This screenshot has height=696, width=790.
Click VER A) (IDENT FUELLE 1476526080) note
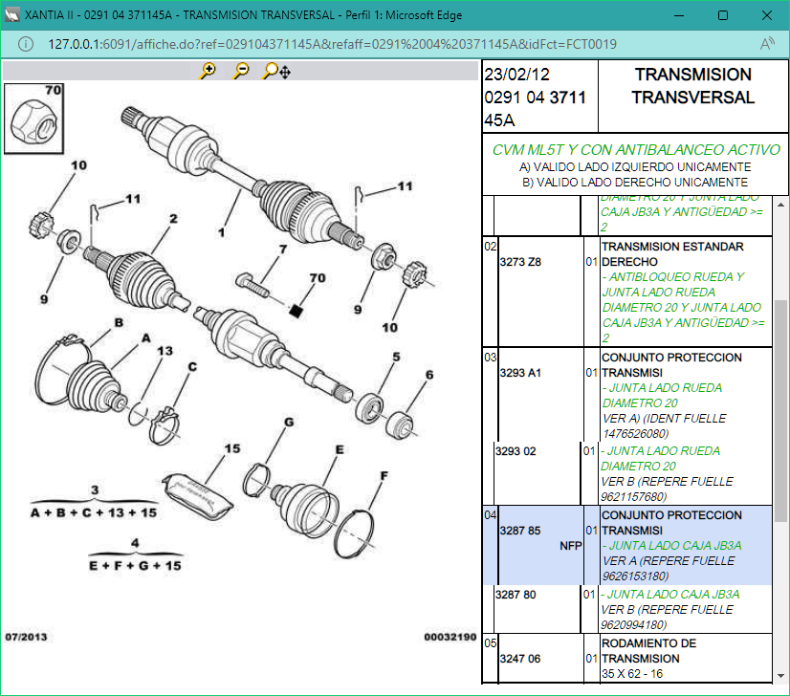664,426
